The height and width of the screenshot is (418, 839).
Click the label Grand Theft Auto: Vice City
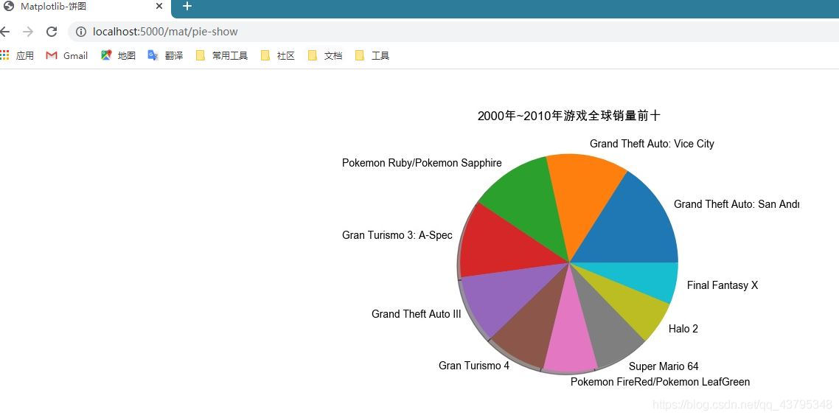pos(652,144)
